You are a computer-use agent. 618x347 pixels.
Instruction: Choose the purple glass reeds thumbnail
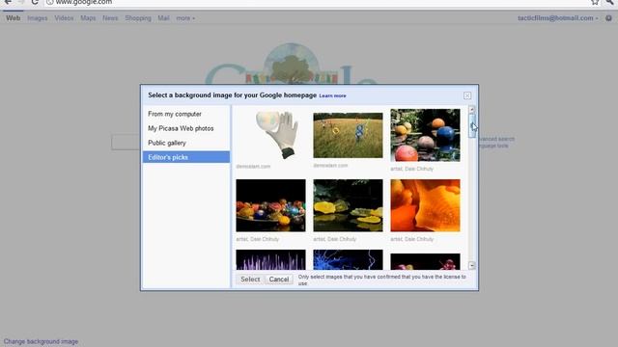point(270,259)
